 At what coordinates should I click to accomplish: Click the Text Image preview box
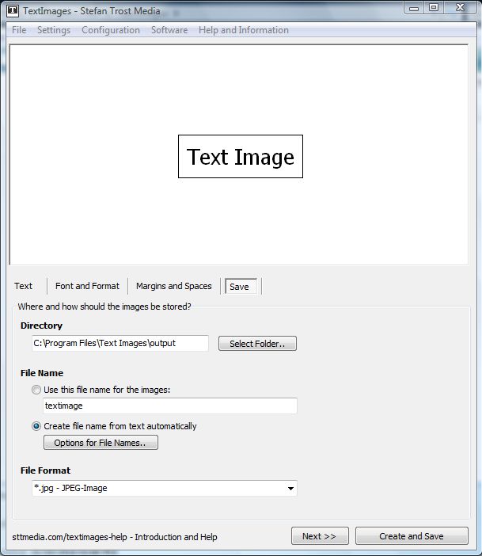241,157
